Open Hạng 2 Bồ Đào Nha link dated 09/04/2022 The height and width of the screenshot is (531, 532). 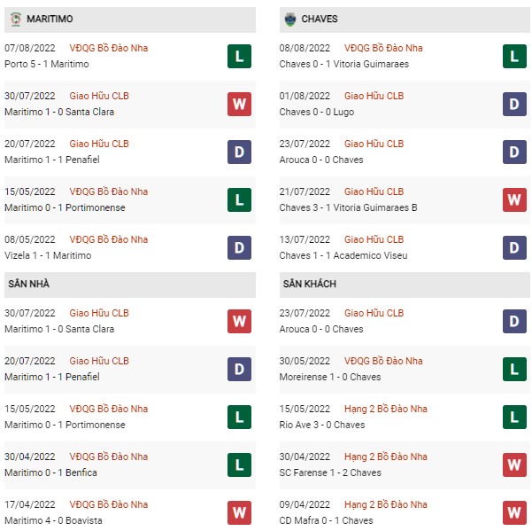385,504
